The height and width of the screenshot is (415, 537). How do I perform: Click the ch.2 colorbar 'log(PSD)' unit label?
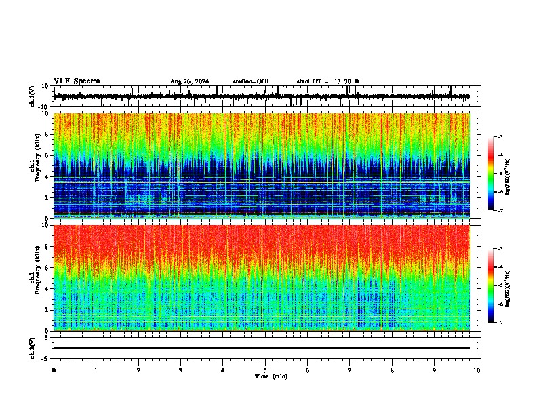coord(508,288)
